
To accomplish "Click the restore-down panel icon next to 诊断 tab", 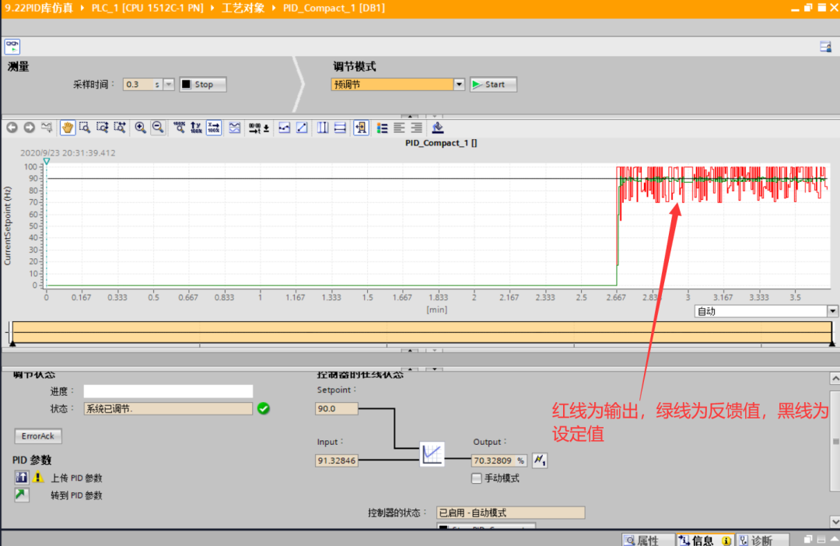I will point(808,540).
